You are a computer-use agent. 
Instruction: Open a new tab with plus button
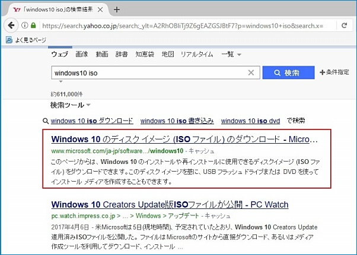pos(117,10)
